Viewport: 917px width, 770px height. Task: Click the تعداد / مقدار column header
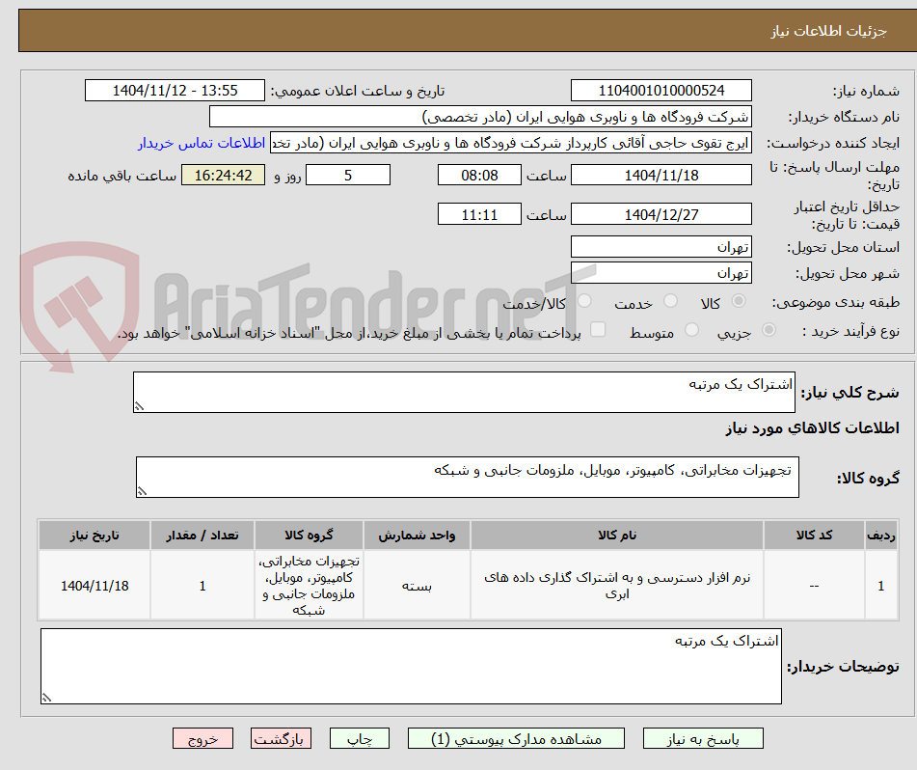(202, 535)
